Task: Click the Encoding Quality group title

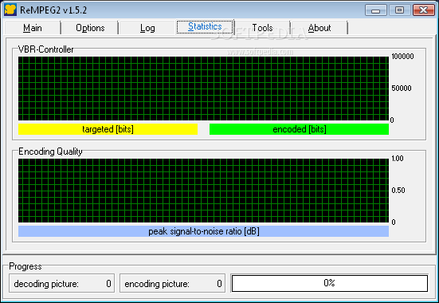Action: [x=50, y=151]
